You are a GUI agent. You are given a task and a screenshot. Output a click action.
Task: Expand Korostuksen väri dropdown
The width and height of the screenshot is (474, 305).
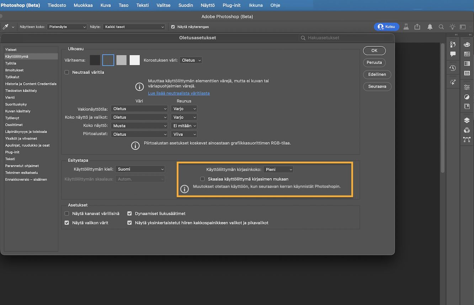pyautogui.click(x=191, y=60)
